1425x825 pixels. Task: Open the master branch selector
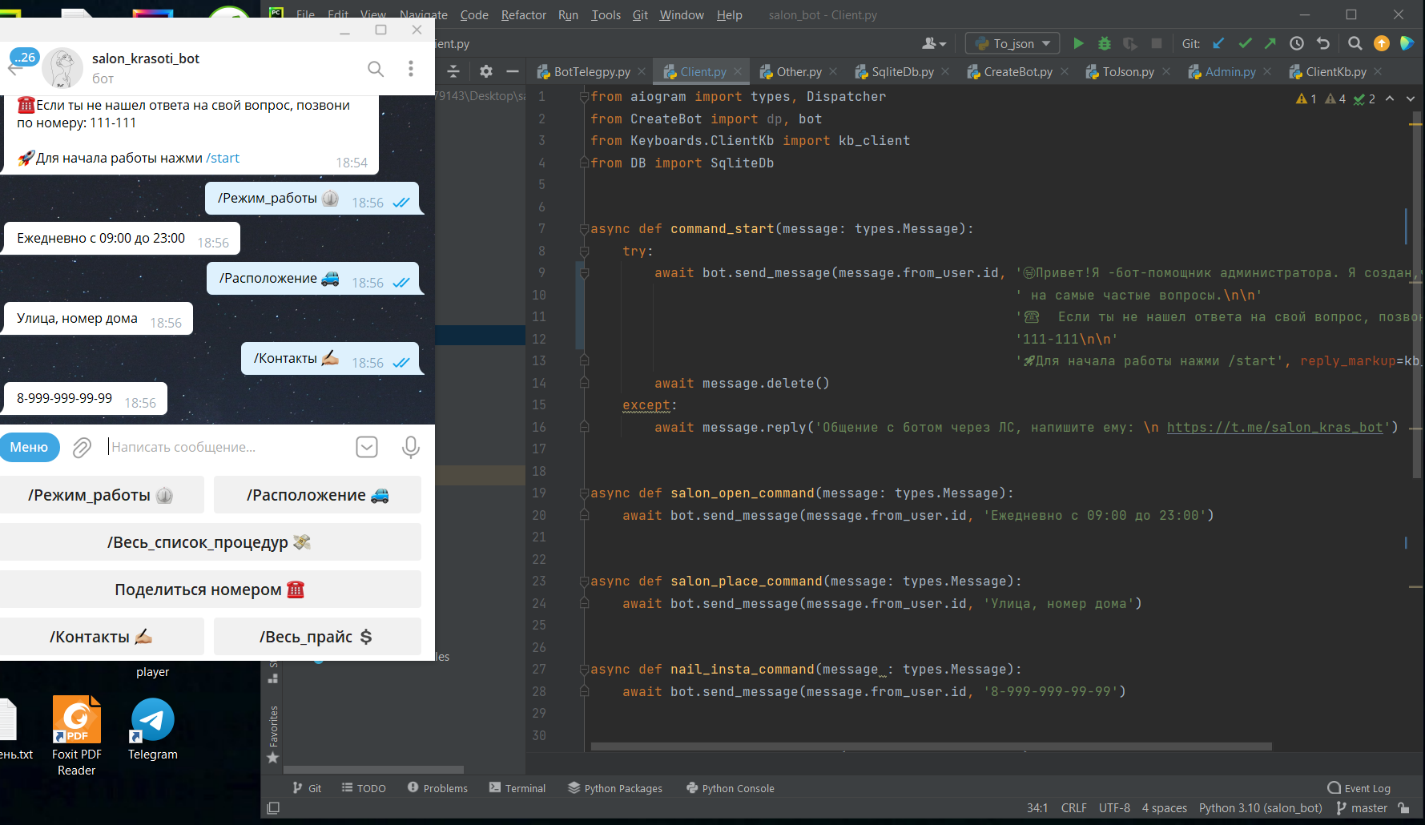tap(1362, 808)
